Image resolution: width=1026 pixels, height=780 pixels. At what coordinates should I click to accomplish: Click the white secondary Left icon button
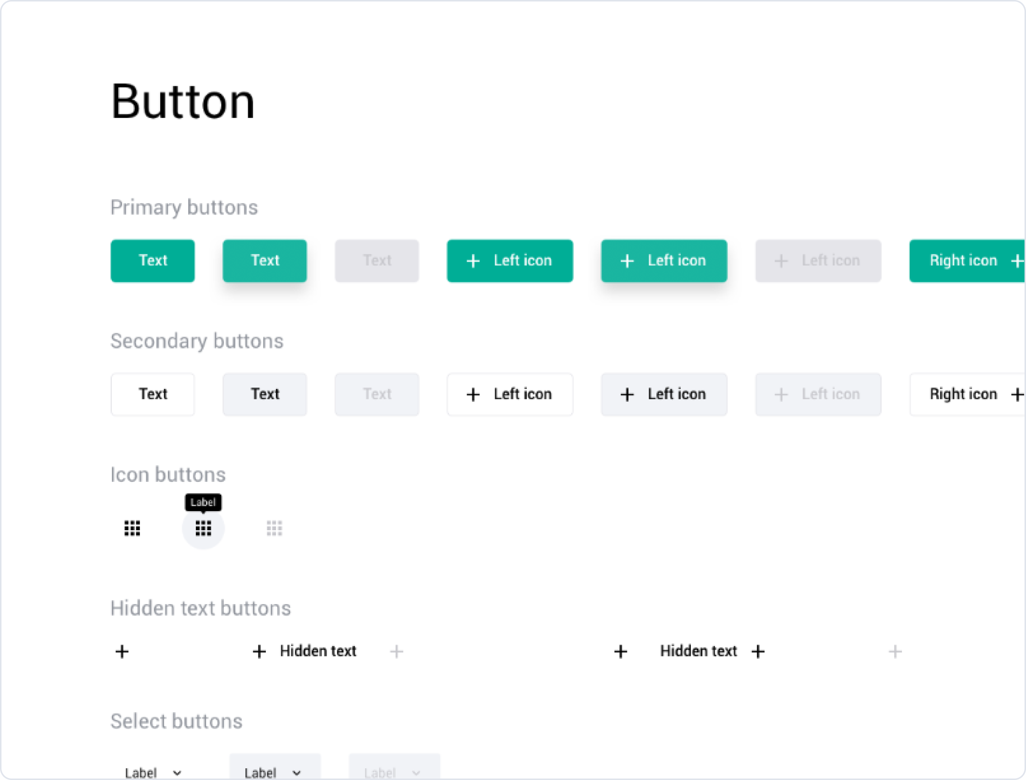(510, 394)
